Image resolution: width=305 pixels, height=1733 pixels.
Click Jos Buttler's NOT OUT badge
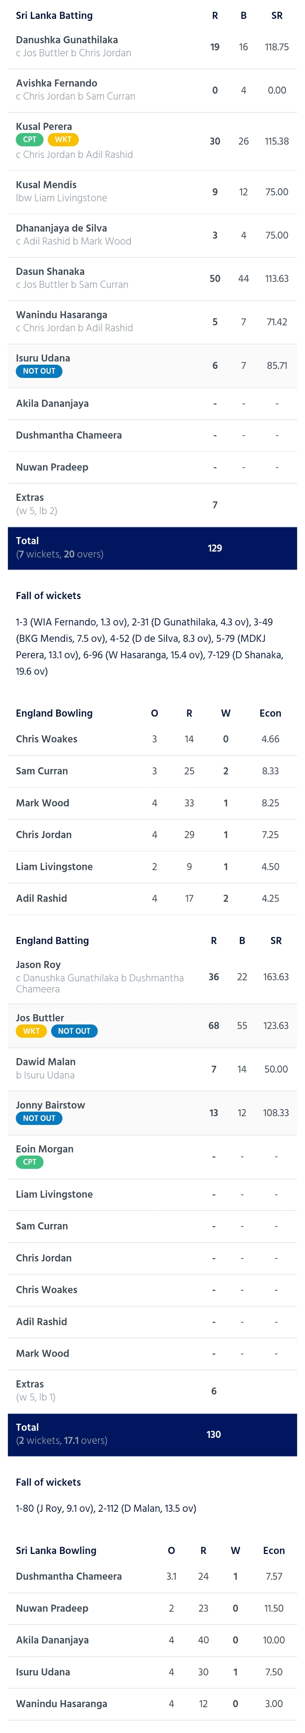[74, 1030]
